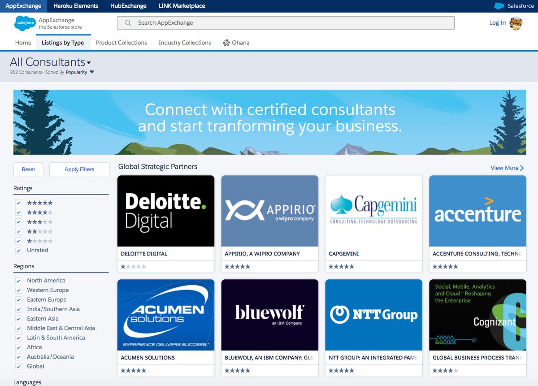This screenshot has width=538, height=386.
Task: Toggle the India/Southern Asia region checkbox
Action: (18, 309)
